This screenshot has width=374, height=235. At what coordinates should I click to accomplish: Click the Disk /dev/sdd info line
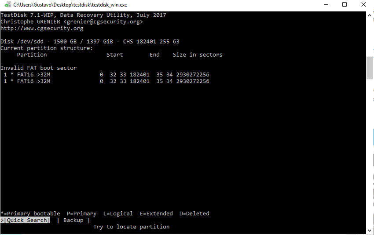pos(90,41)
